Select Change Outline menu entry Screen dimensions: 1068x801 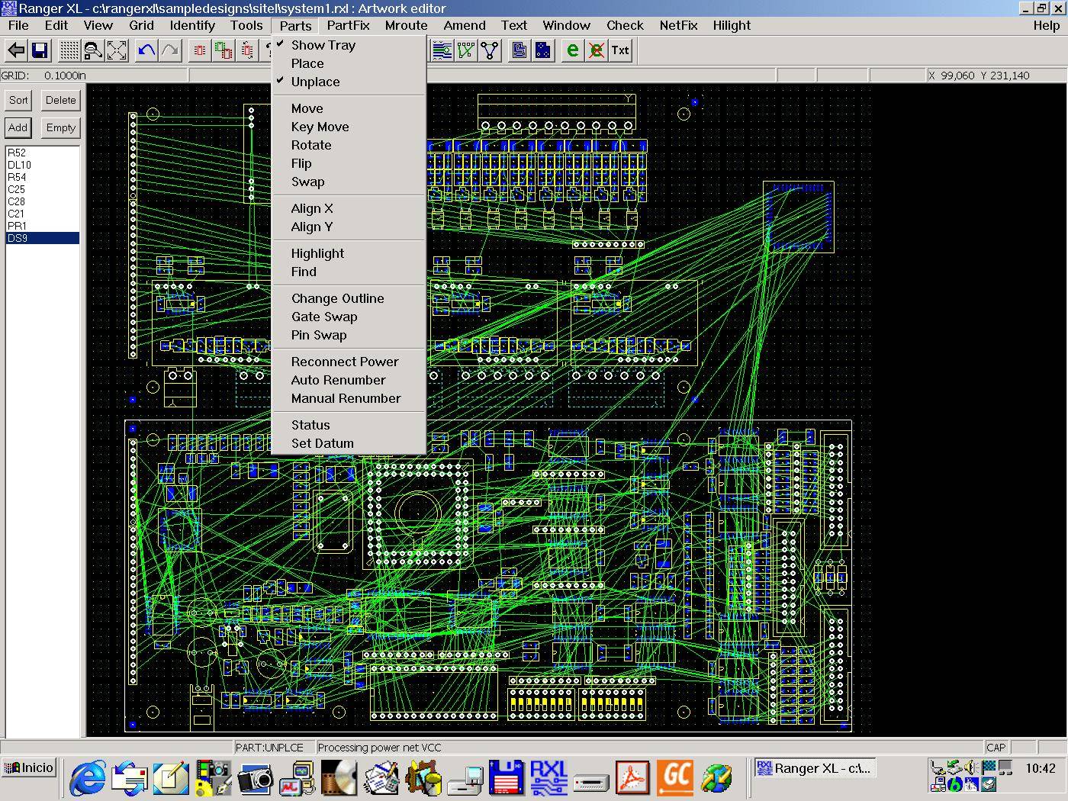(x=349, y=298)
